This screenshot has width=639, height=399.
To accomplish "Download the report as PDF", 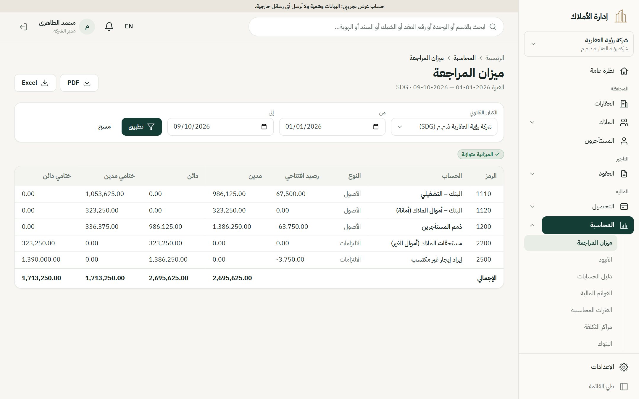I will [79, 83].
